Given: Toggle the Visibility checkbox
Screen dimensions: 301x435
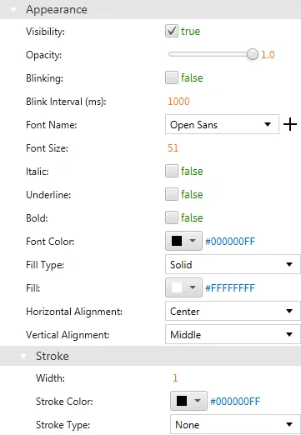Looking at the screenshot, I should (172, 31).
